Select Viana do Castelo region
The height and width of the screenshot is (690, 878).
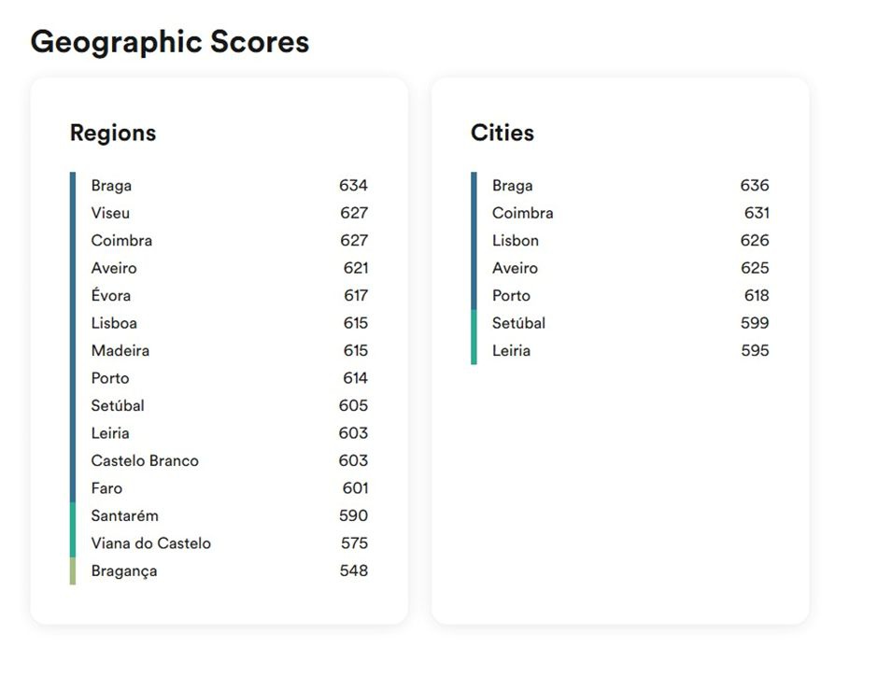[x=150, y=543]
